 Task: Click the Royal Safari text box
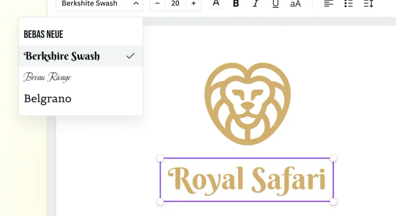(247, 180)
